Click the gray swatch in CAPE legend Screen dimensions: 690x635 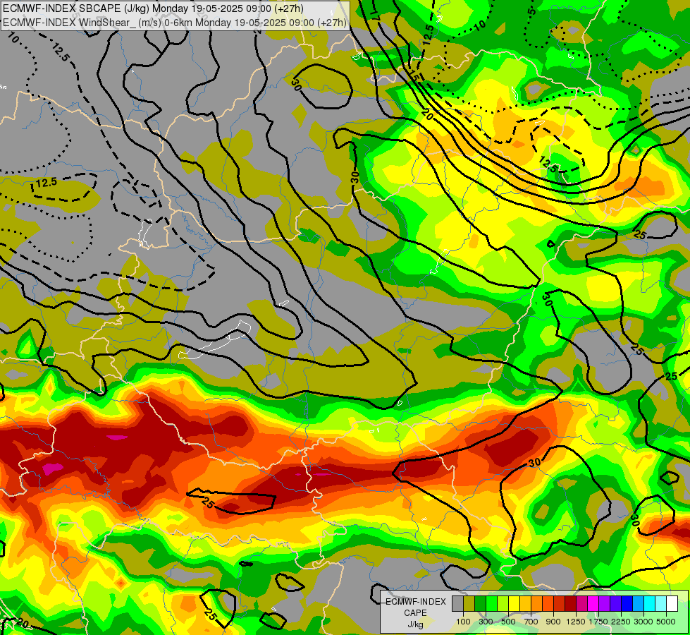[457, 604]
